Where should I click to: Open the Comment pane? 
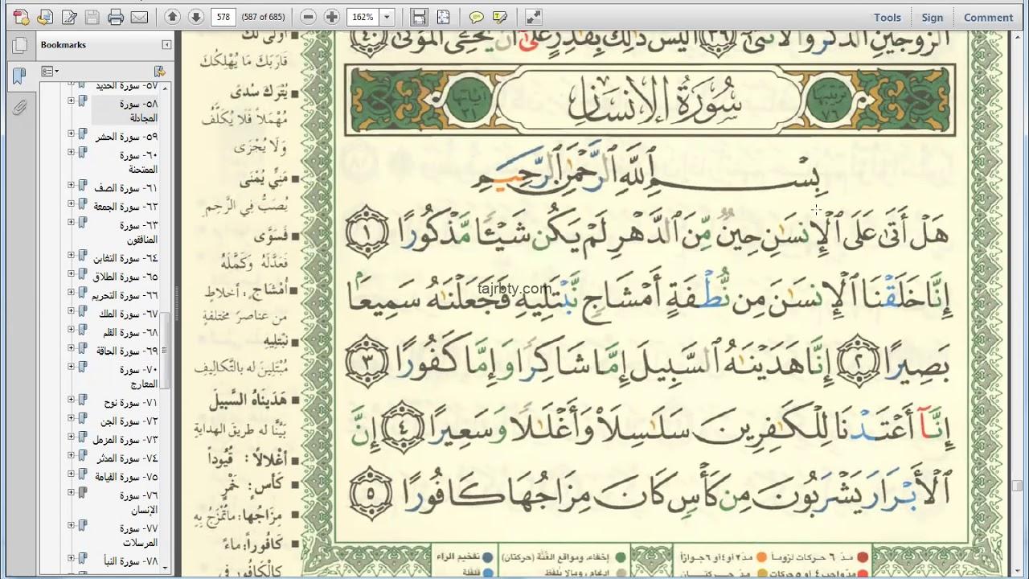(x=988, y=17)
